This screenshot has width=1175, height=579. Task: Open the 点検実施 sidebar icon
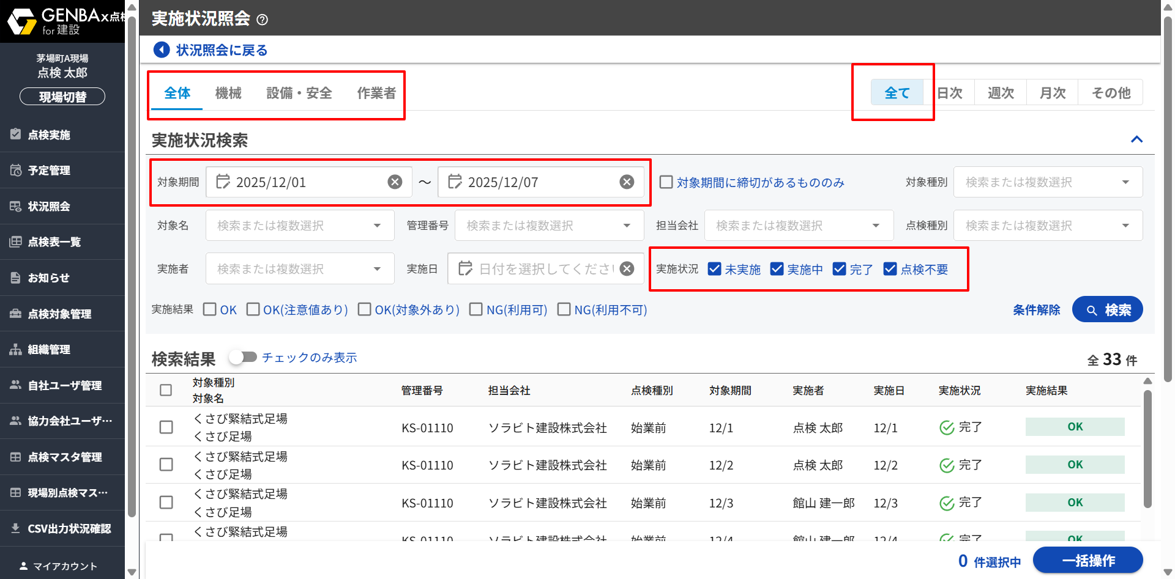point(16,135)
